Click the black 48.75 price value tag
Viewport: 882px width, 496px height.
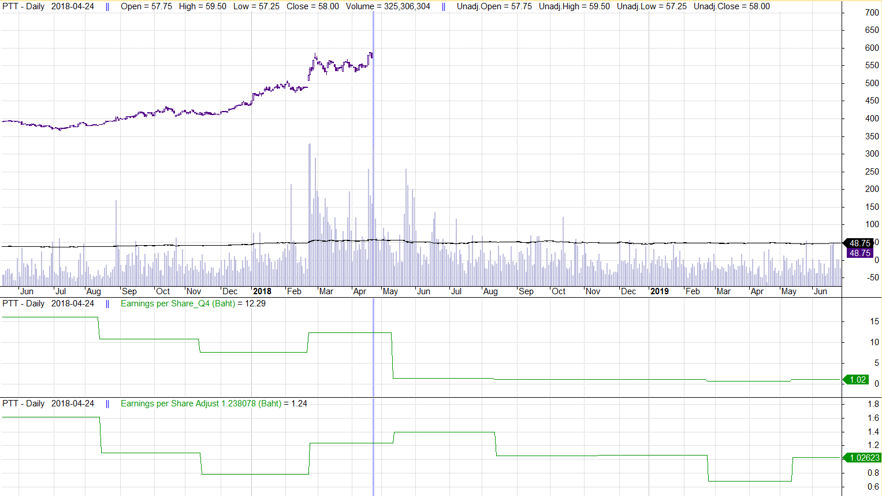(x=859, y=243)
